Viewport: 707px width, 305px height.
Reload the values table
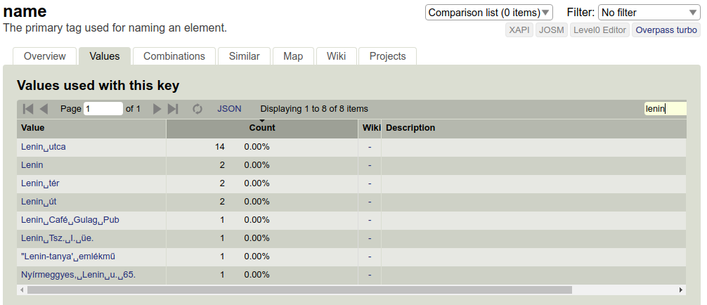(197, 109)
